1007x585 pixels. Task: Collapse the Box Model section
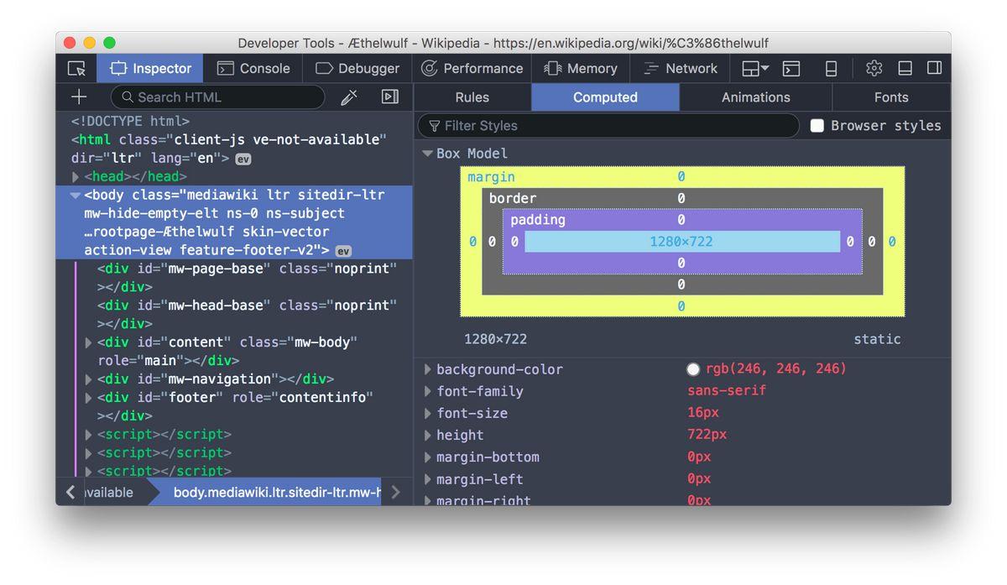coord(427,154)
